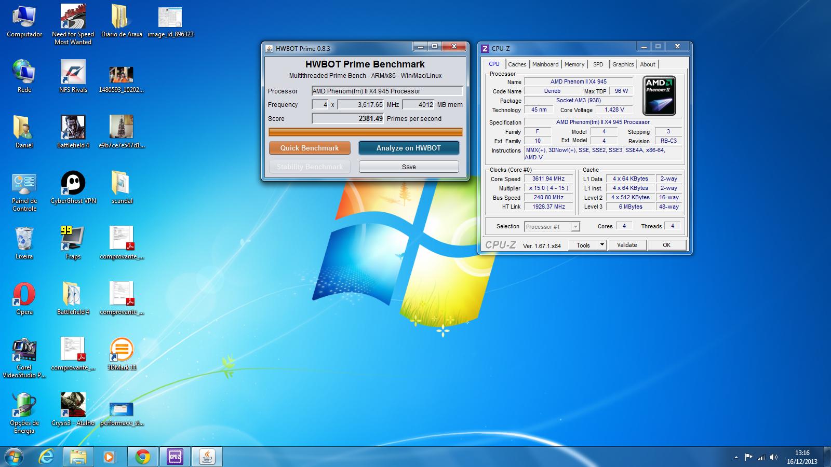Viewport: 831px width, 467px height.
Task: Show hidden tray icons arrow
Action: tap(736, 457)
